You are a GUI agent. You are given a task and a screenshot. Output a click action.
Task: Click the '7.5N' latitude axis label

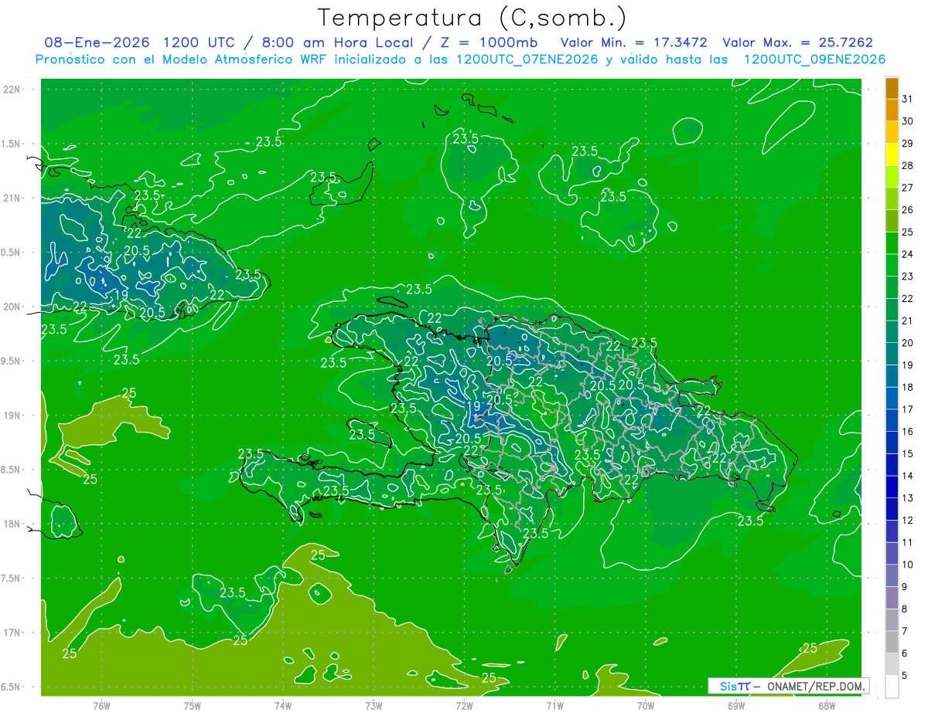click(12, 578)
